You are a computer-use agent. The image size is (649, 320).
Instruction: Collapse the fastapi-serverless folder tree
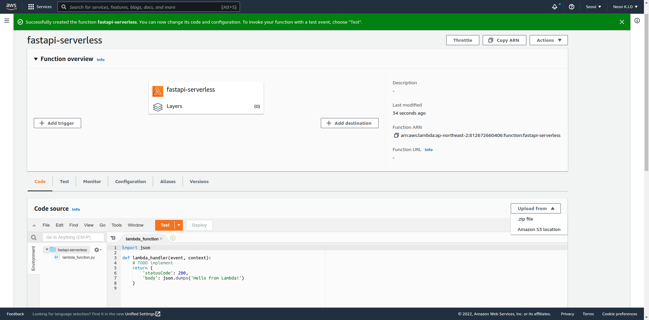(x=47, y=250)
